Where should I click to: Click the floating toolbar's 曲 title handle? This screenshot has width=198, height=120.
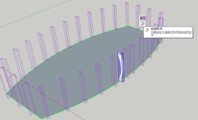141,18
